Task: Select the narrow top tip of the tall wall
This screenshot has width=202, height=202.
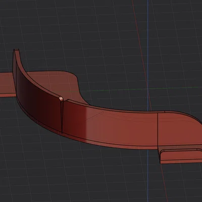Action: point(16,50)
